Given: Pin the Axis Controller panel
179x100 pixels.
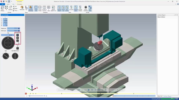Looking at the screenshot, I should point(22,15).
